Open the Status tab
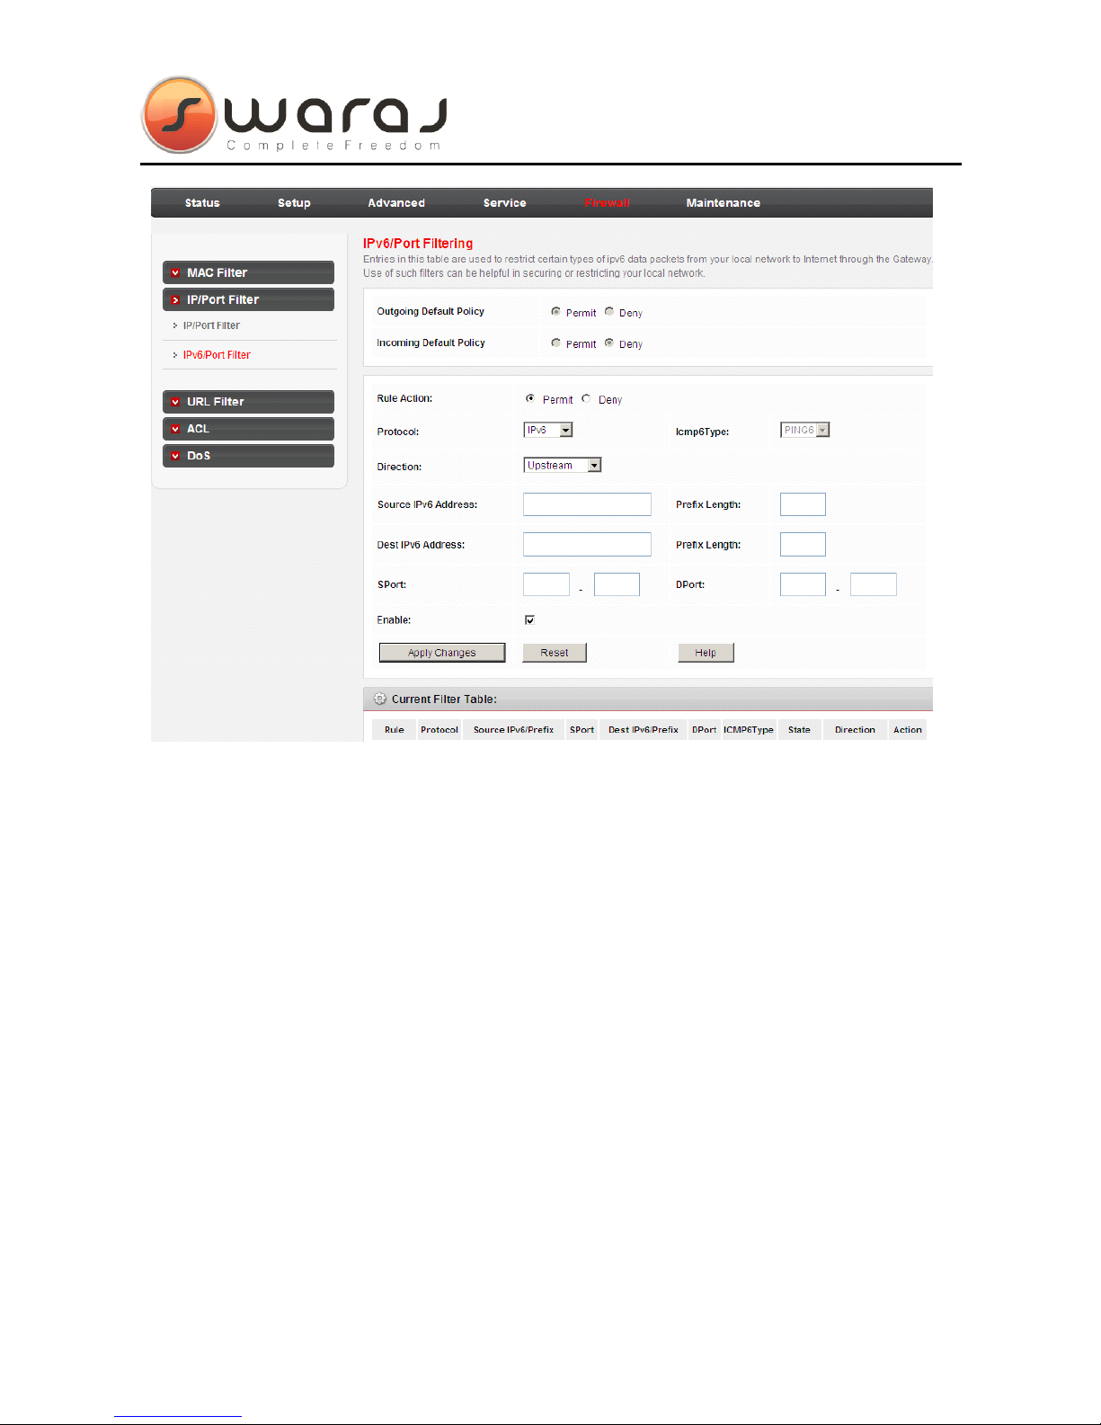 tap(202, 203)
